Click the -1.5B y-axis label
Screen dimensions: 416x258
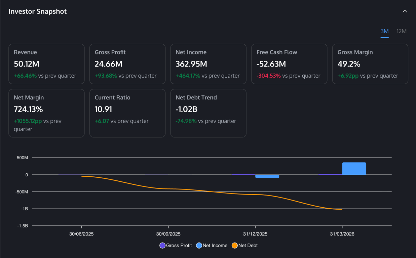[x=23, y=226]
